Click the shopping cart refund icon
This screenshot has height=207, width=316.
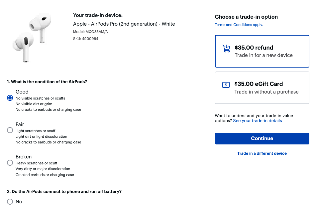click(x=226, y=48)
